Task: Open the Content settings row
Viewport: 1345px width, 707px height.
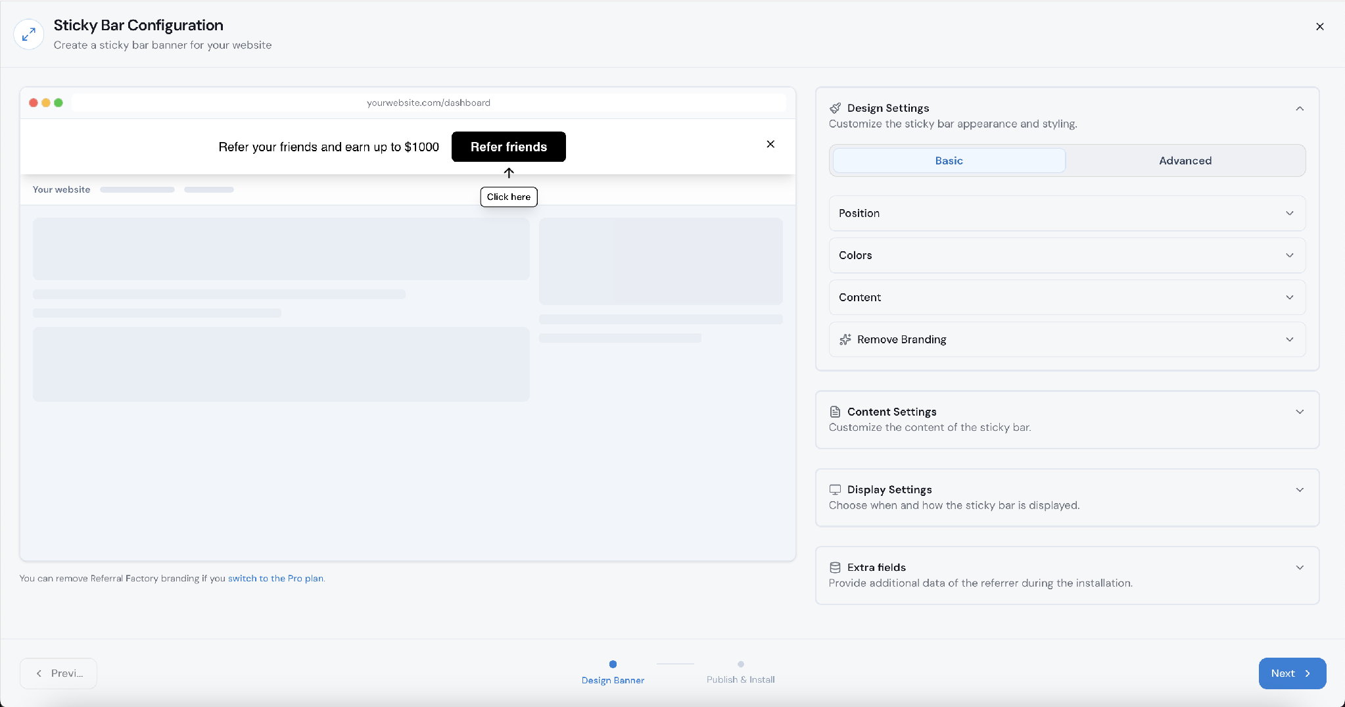Action: click(x=1067, y=297)
